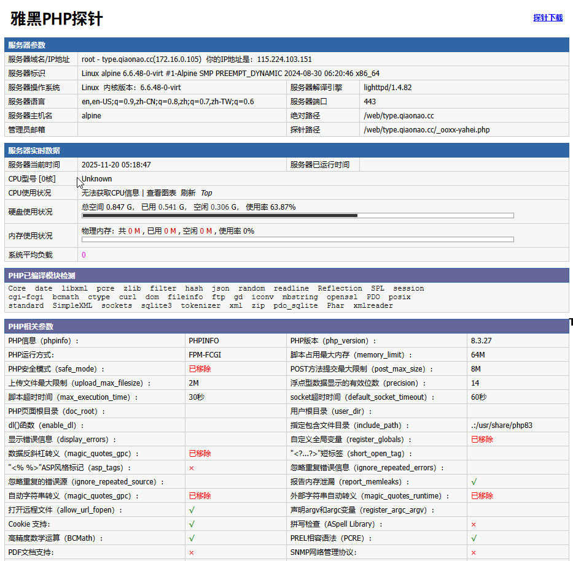Click the italic Top link
This screenshot has width=573, height=561.
click(206, 193)
